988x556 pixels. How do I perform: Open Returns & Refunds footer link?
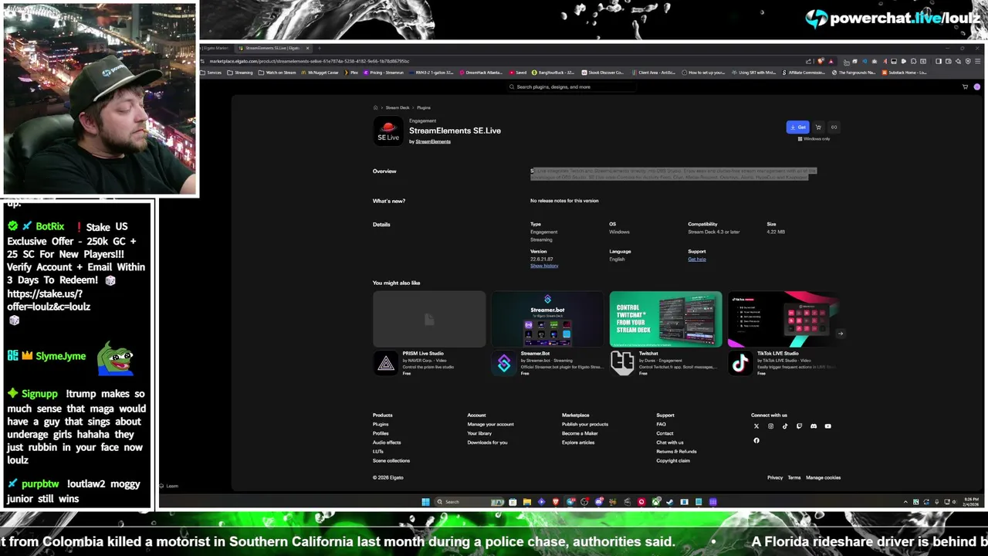676,452
